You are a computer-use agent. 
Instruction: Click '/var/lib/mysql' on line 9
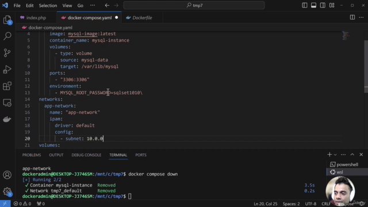click(x=99, y=67)
